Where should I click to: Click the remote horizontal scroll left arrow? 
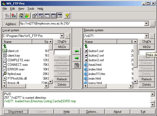86,86
